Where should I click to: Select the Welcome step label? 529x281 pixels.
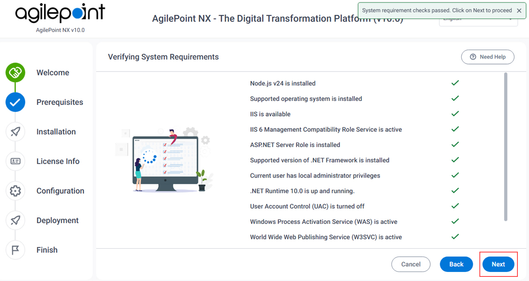(x=53, y=73)
